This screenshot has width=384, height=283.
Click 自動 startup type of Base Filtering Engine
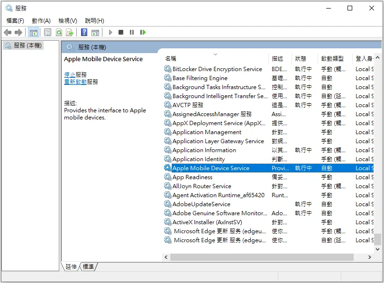(327, 78)
